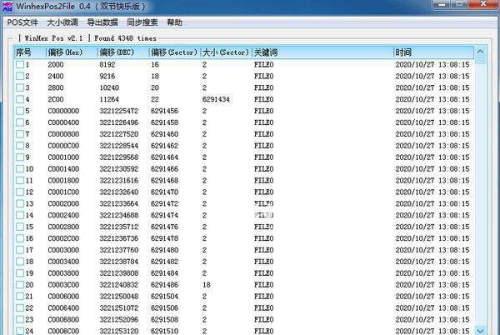Screen dimensions: 500x335
Task: Sort by the 序号 column header
Action: 30,52
